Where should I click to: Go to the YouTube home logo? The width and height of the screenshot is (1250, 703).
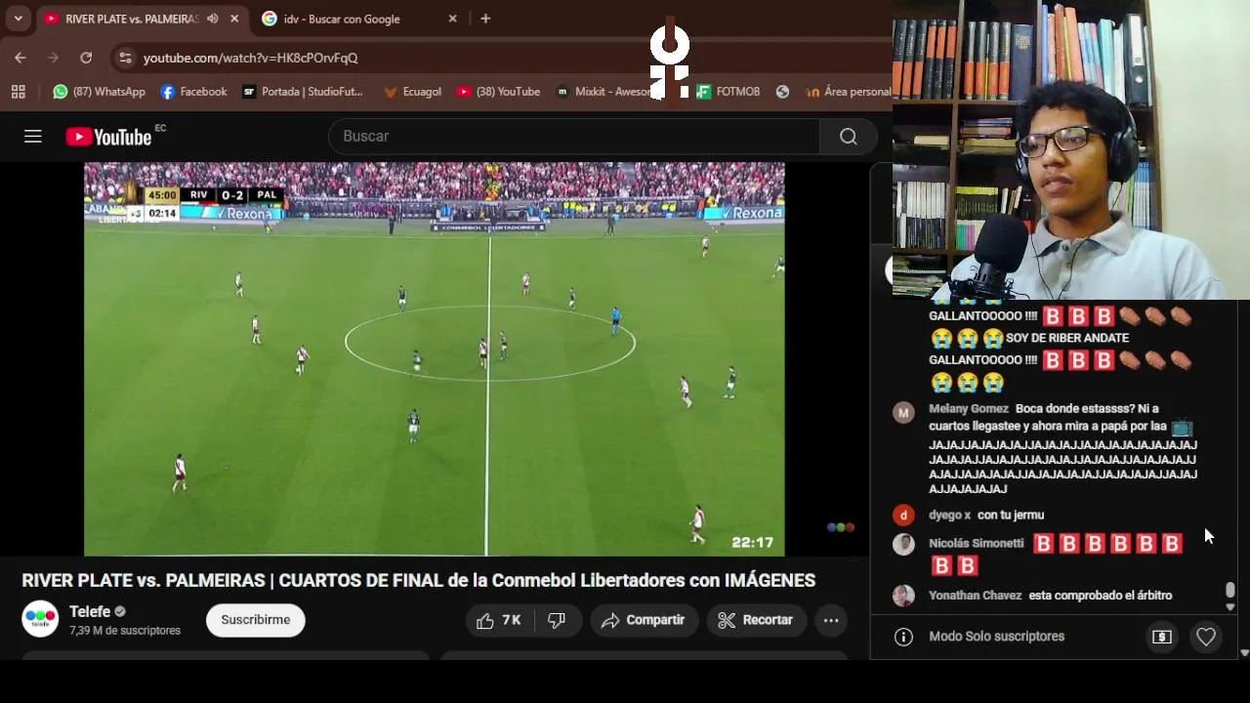coord(108,137)
